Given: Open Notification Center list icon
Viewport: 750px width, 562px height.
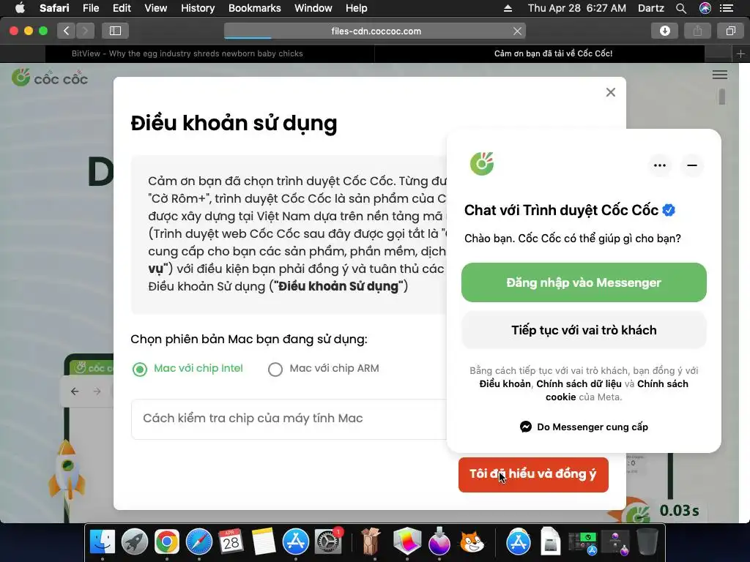Looking at the screenshot, I should point(726,8).
